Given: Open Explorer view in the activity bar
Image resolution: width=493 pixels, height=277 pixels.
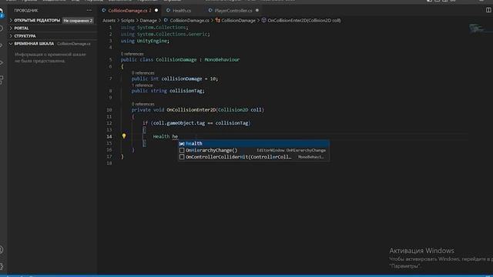Looking at the screenshot, I should point(2,12).
